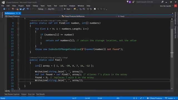Click the next bookmark icon
The height and width of the screenshot is (100, 178).
coord(101,9)
